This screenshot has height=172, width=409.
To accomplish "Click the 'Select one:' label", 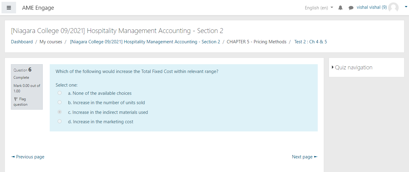I will tap(66, 85).
